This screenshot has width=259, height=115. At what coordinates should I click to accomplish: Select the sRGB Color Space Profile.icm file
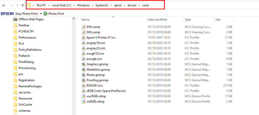point(106,91)
